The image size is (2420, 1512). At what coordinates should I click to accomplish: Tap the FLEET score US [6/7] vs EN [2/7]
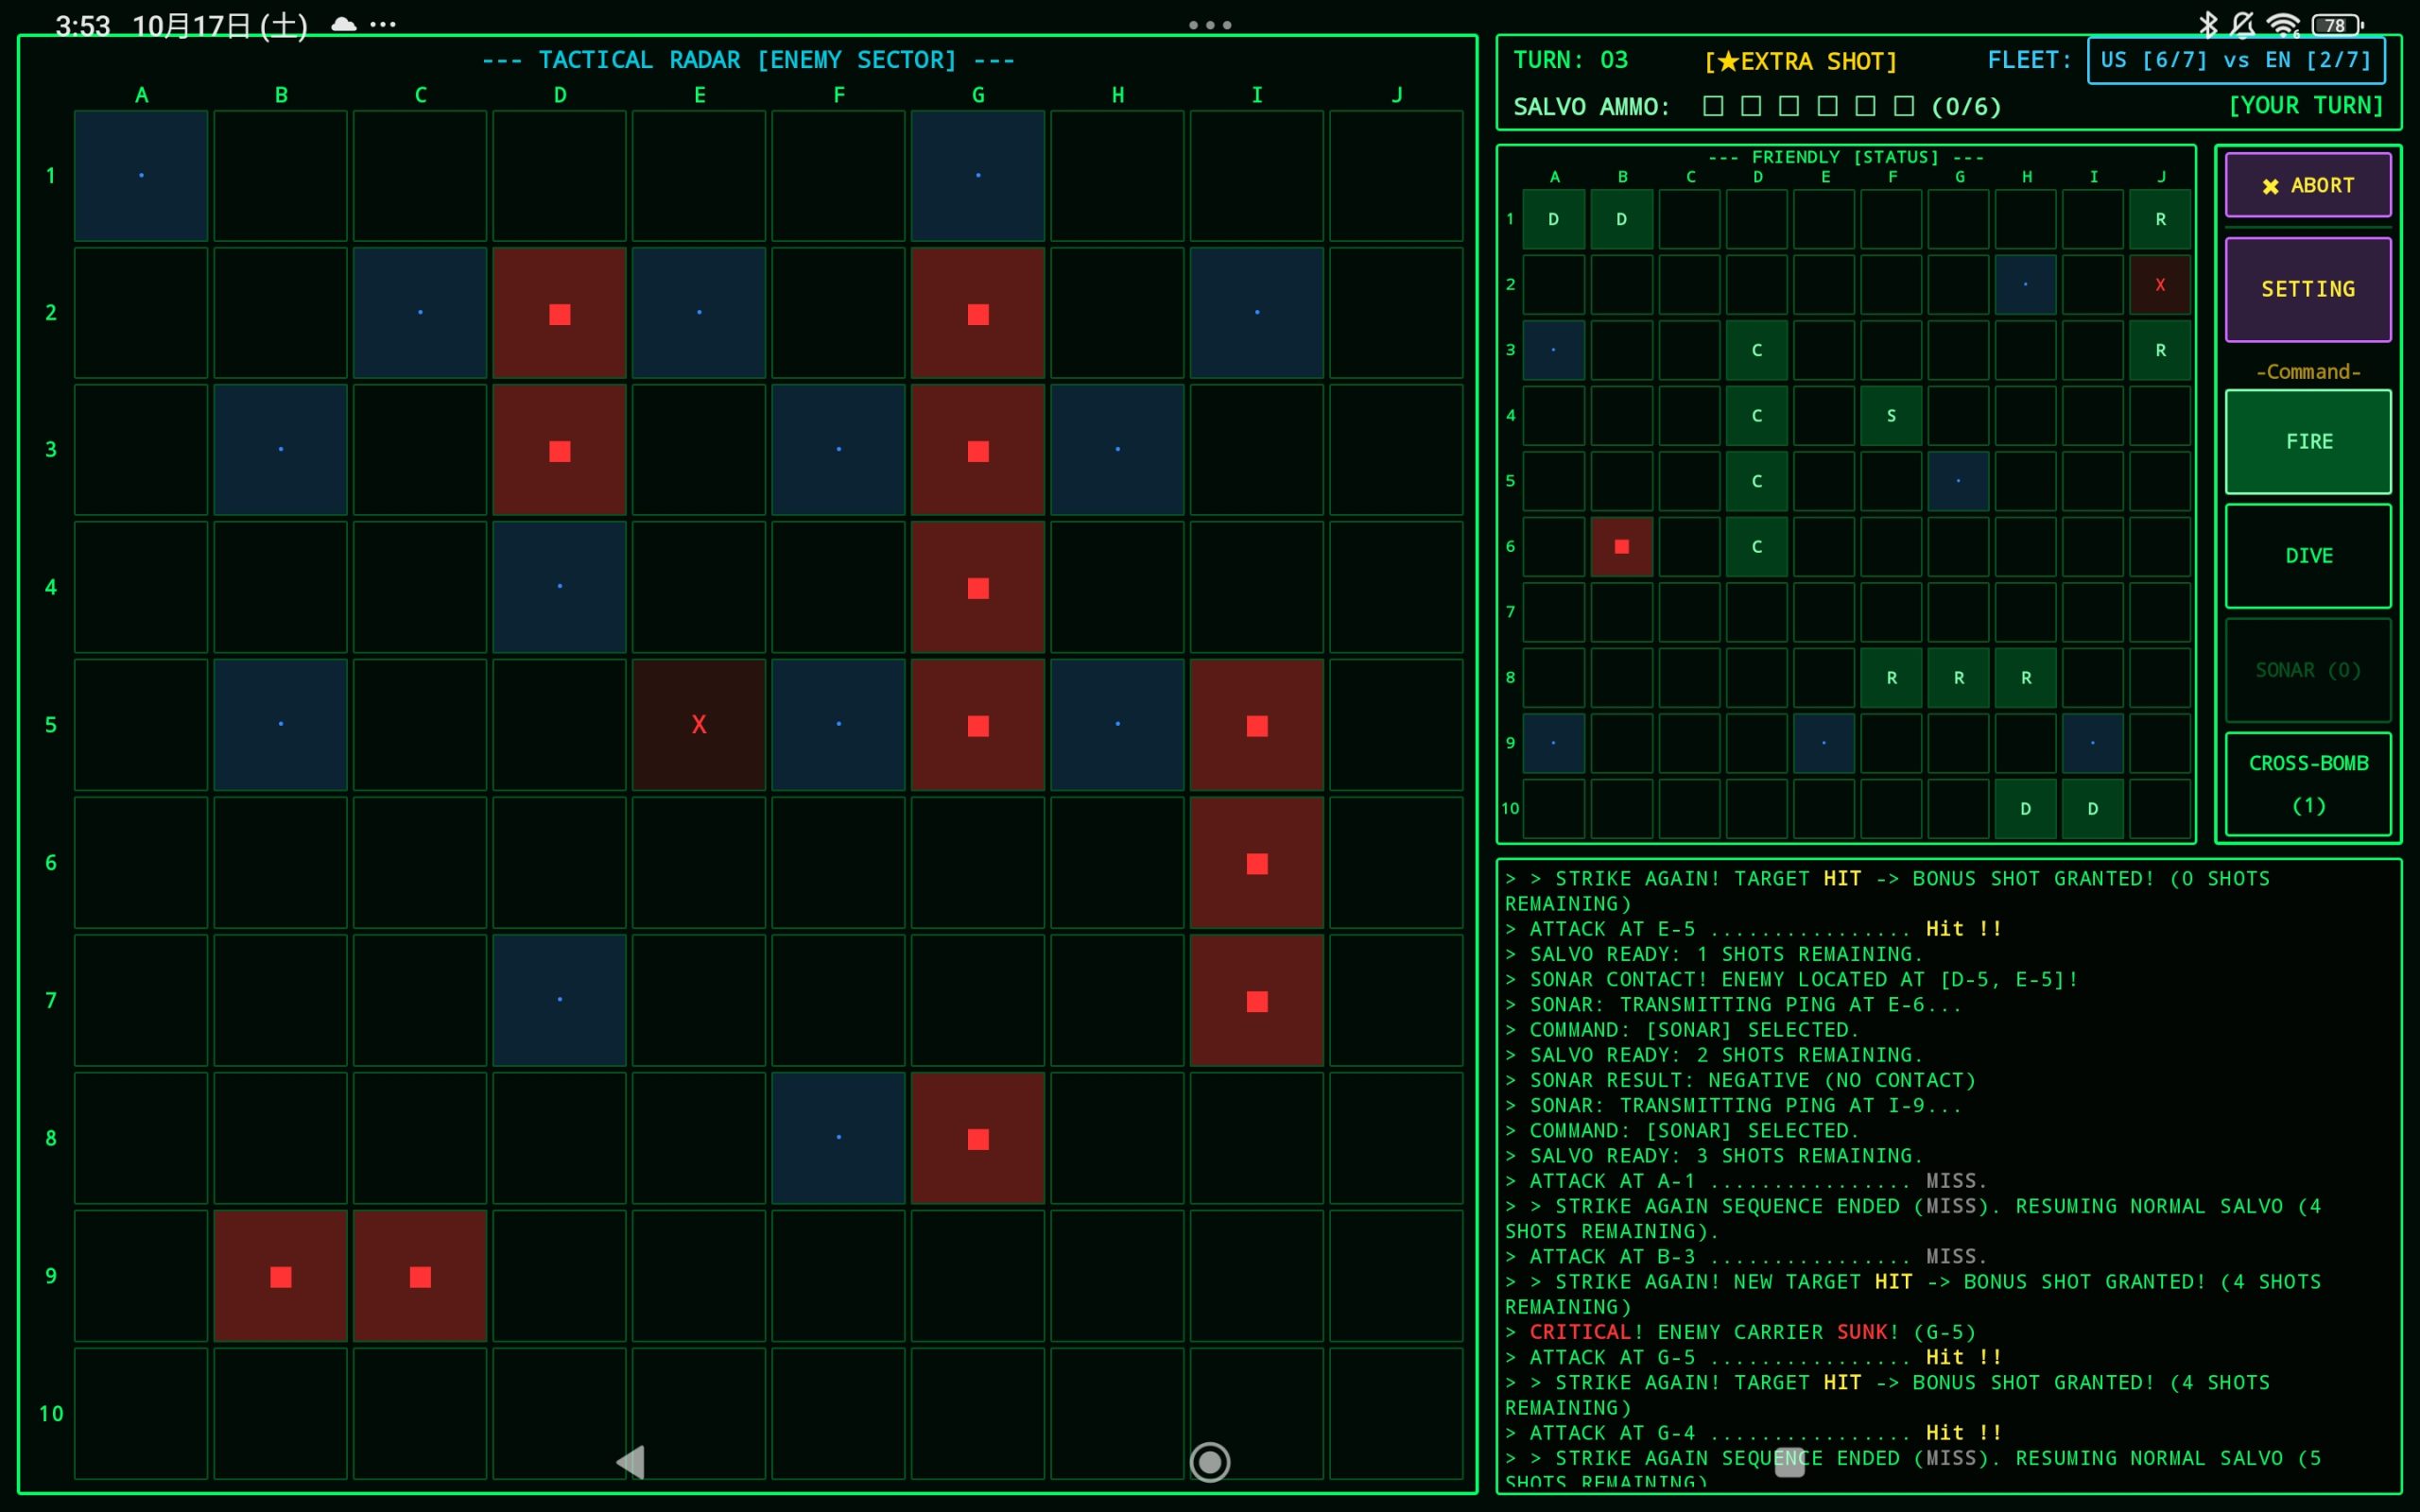[x=2236, y=60]
